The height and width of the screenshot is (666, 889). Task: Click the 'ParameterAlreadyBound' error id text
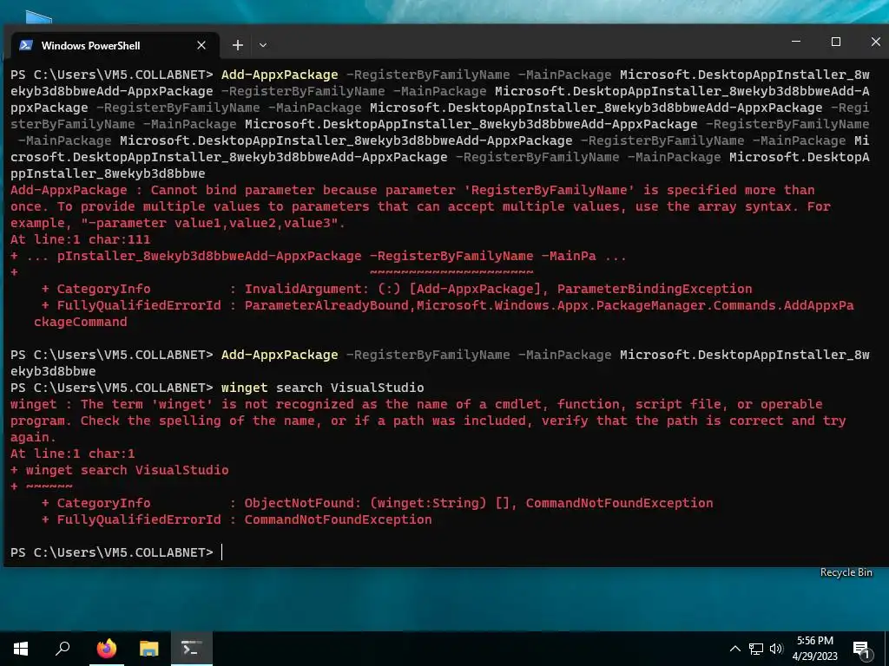326,305
